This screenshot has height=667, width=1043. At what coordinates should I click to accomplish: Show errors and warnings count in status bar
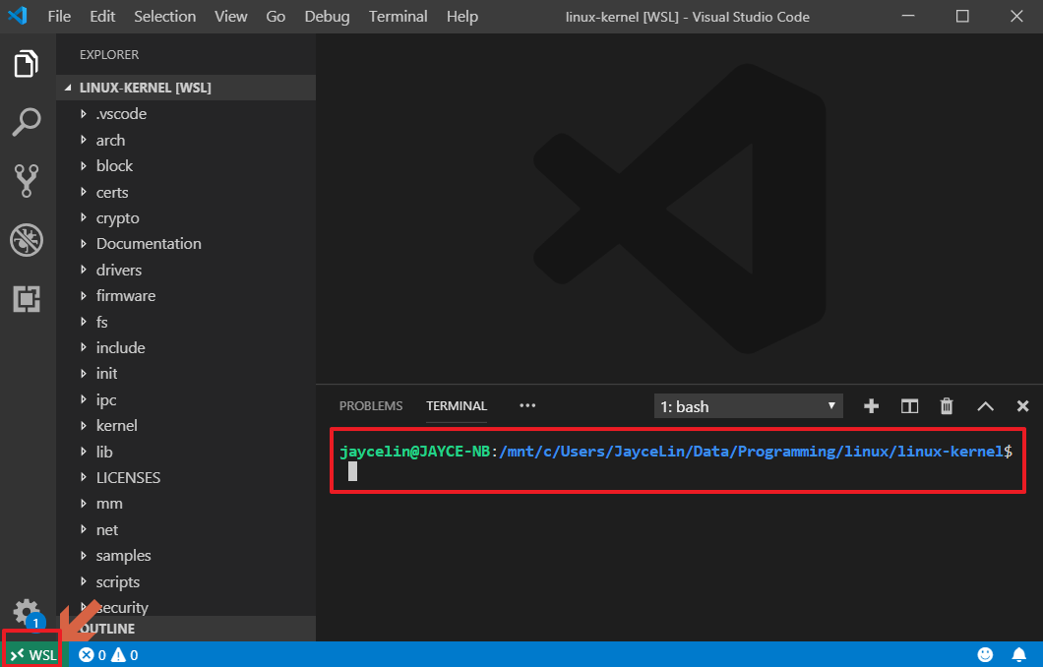tap(108, 655)
